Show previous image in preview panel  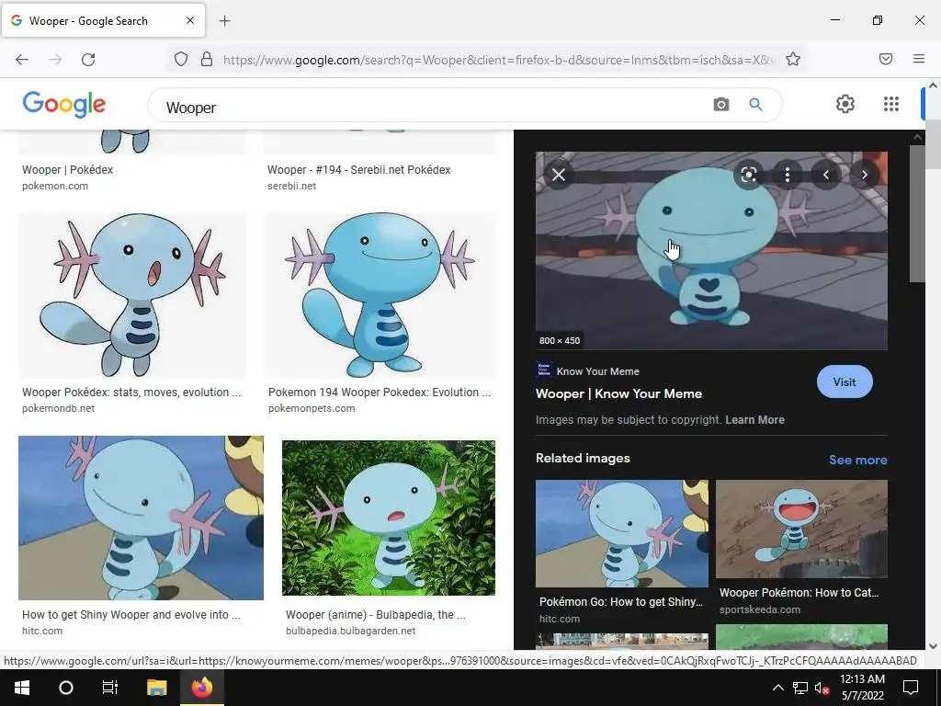[826, 175]
